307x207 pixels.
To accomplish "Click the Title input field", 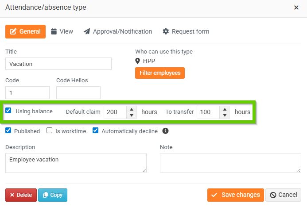I will tap(58, 64).
